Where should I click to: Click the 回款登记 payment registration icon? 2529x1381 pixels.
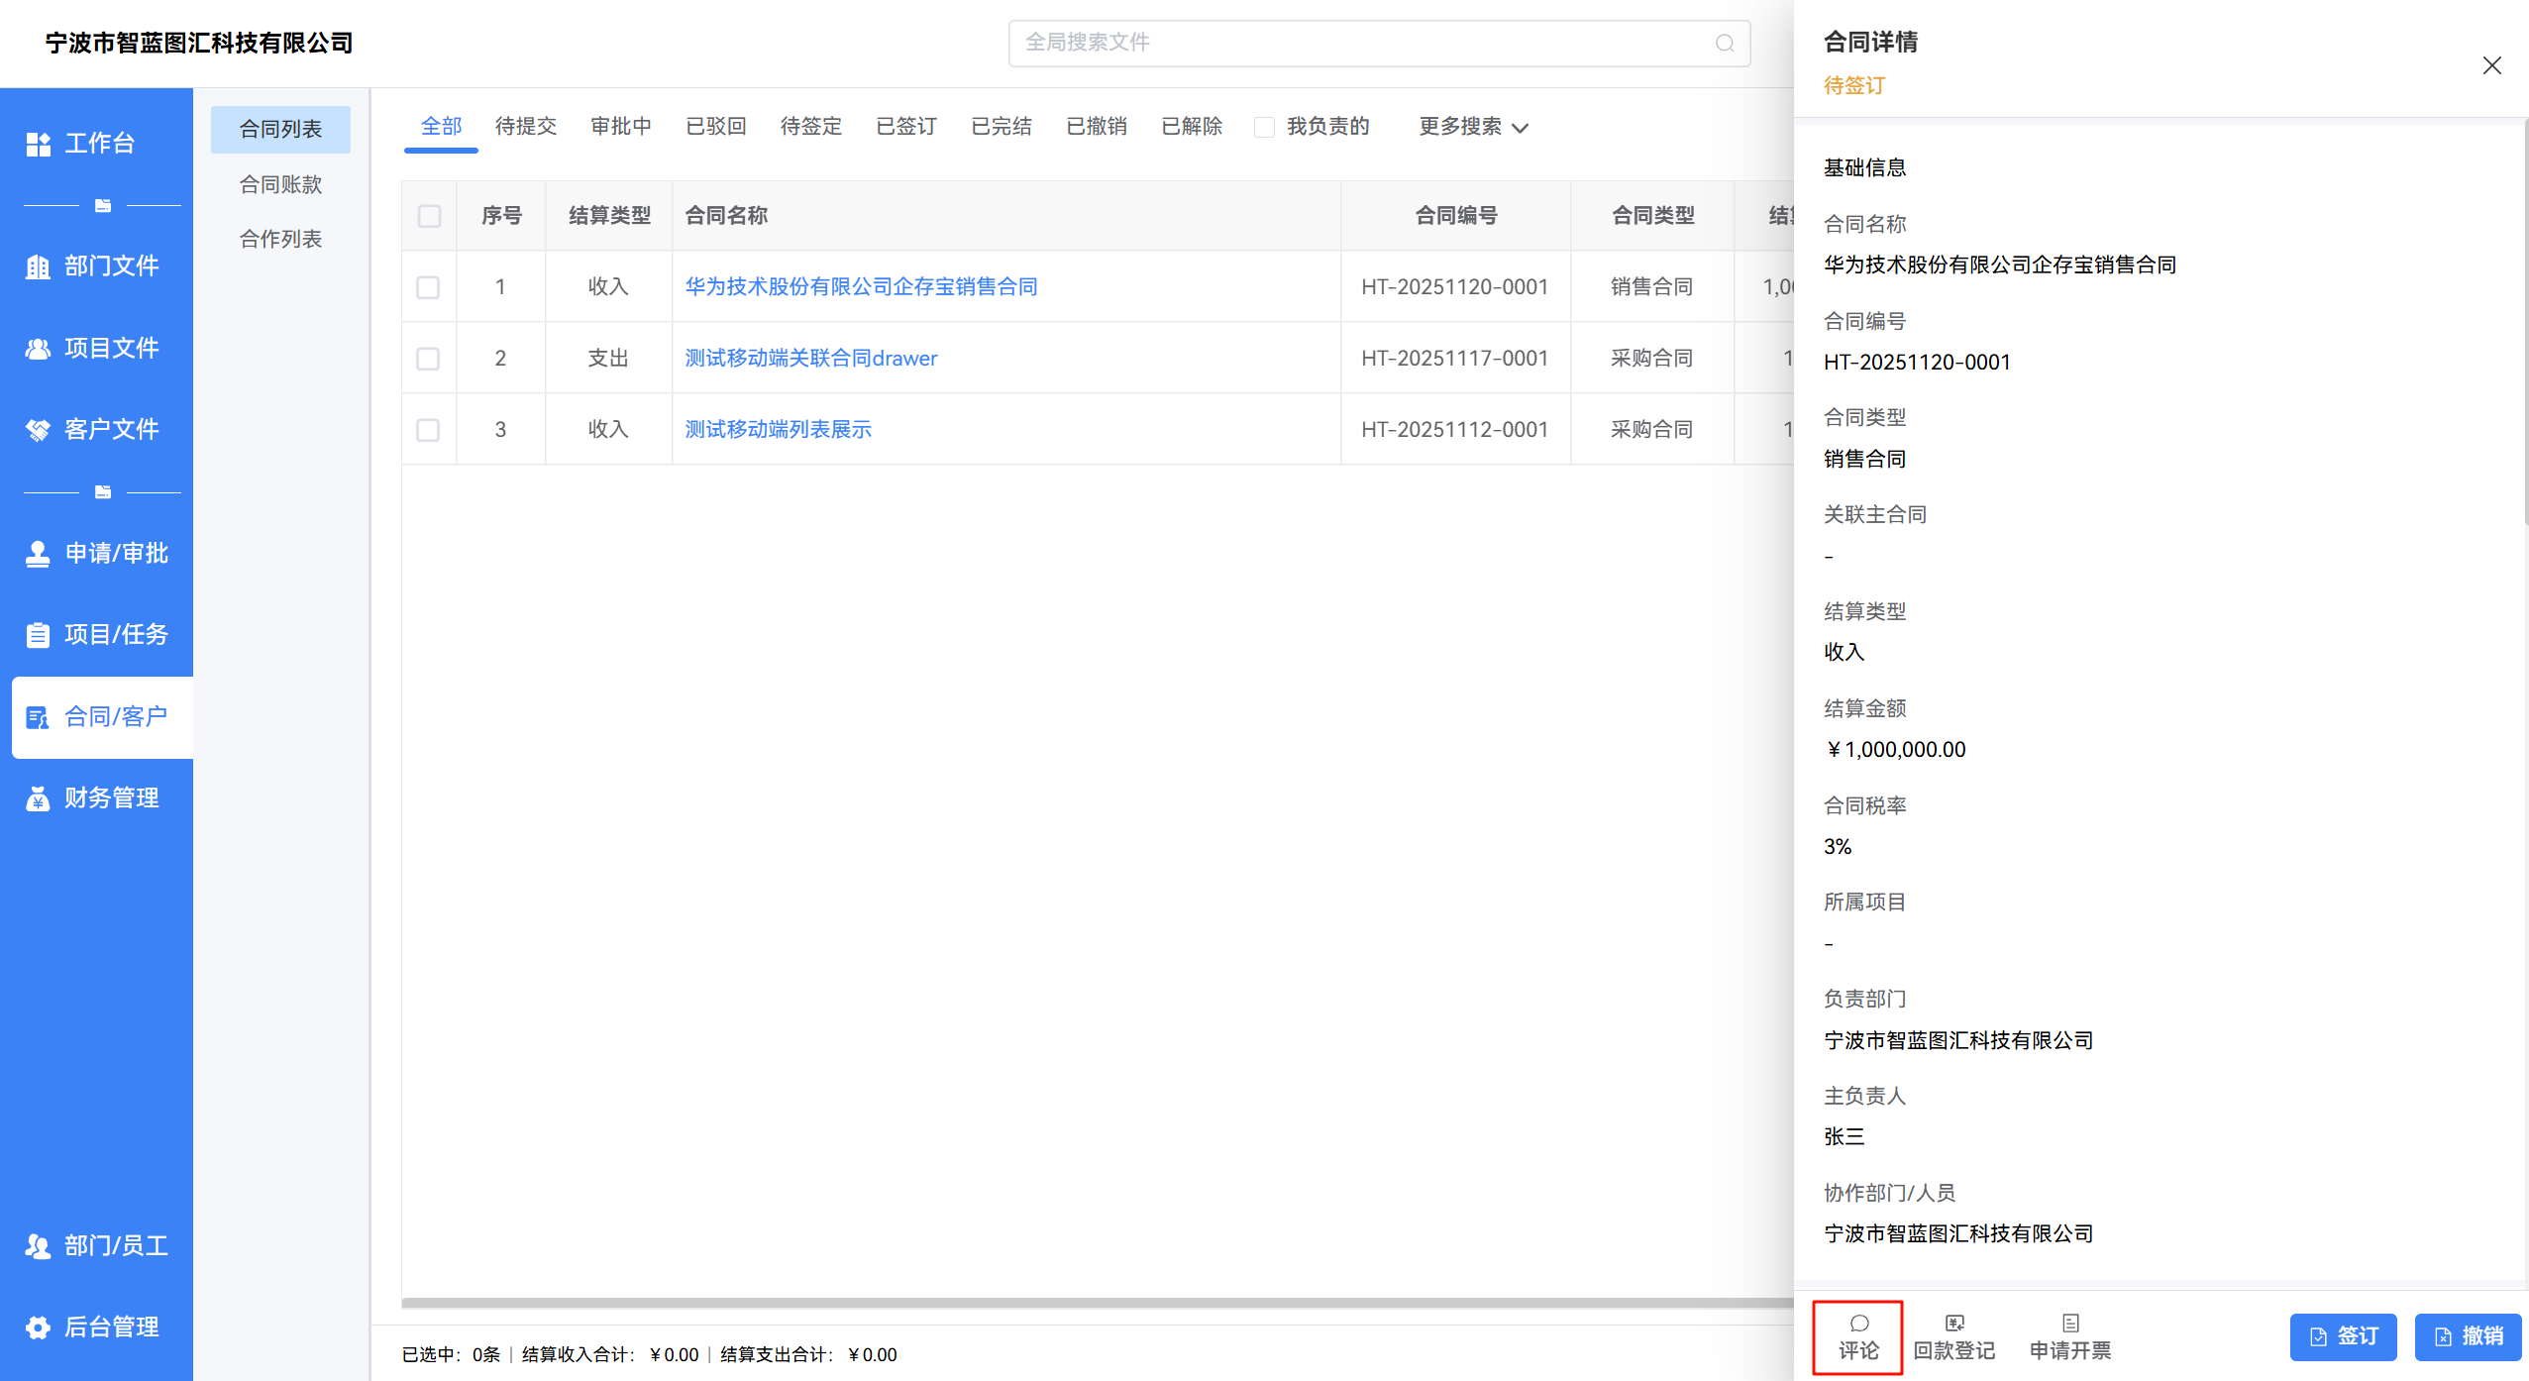pyautogui.click(x=1953, y=1325)
